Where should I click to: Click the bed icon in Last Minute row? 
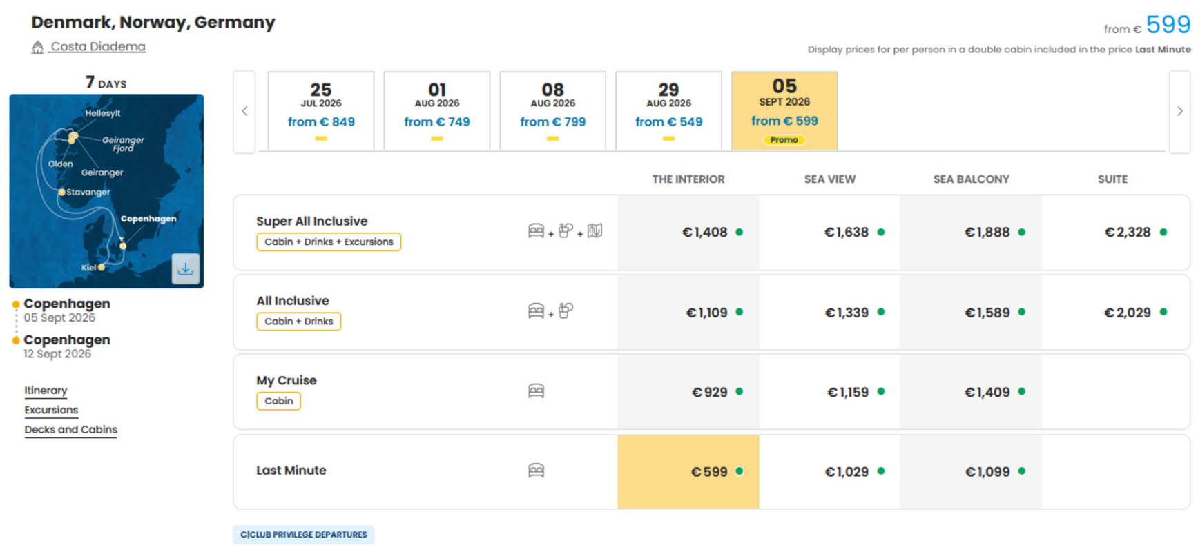tap(536, 471)
